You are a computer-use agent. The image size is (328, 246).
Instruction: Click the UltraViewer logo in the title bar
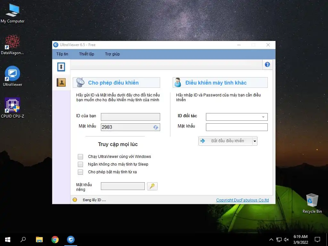(56, 45)
